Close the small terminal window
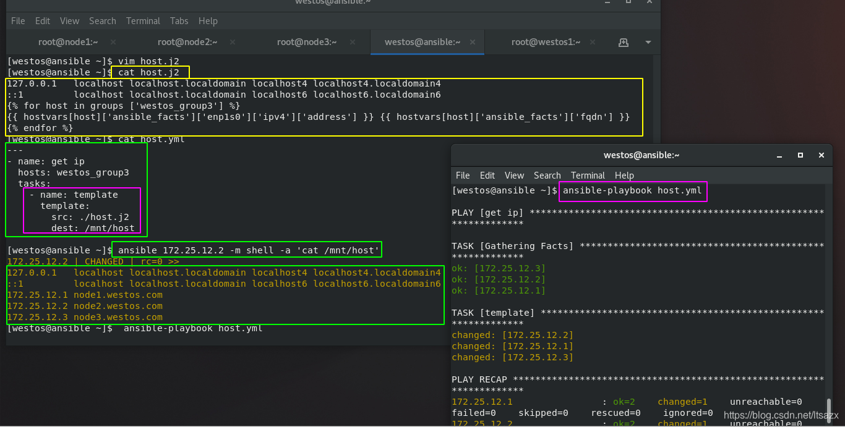 click(820, 155)
